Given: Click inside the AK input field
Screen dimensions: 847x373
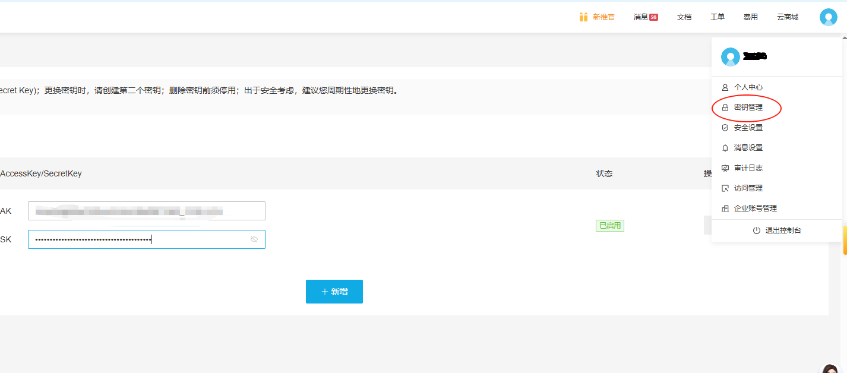Looking at the screenshot, I should point(146,210).
